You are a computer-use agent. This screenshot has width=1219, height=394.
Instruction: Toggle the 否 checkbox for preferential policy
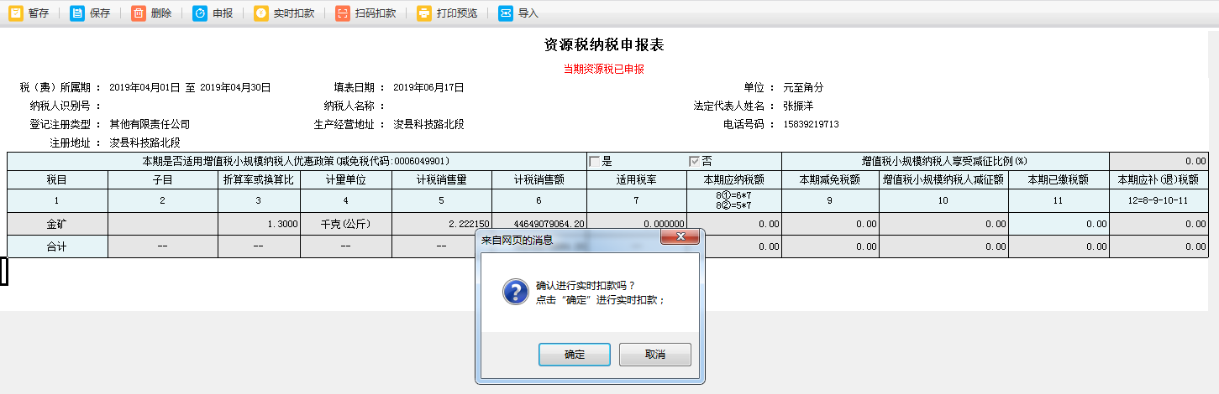pyautogui.click(x=694, y=161)
